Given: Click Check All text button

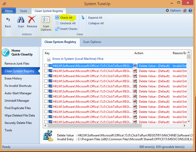Looking at the screenshot, I should pos(66,18).
